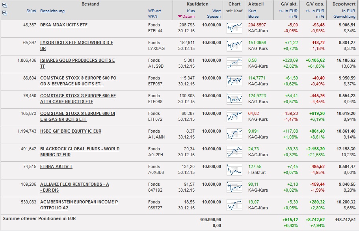Click the WKN column header
This screenshot has width=359, height=231.
coord(153,17)
